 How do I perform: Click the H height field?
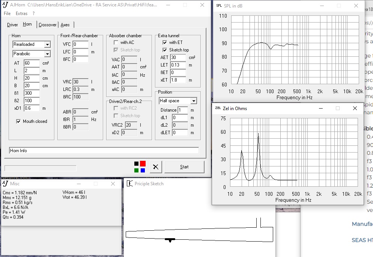pos(32,78)
